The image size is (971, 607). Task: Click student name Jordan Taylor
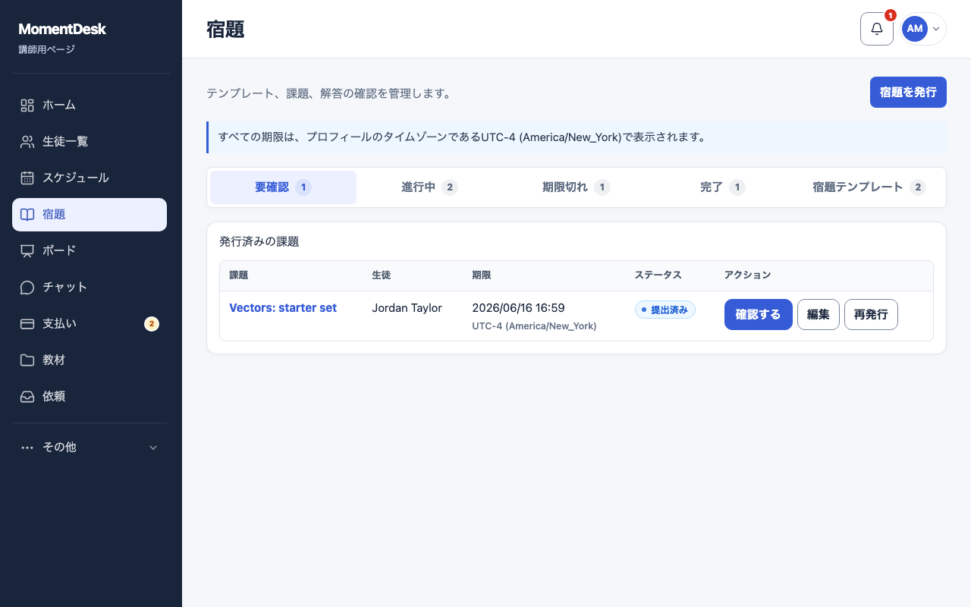[407, 308]
